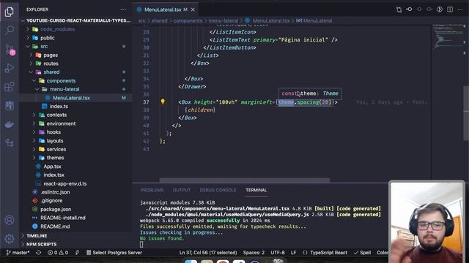Viewport: 469px width, 263px height.
Task: Open Source Control view with pending badge
Action: tap(10, 50)
